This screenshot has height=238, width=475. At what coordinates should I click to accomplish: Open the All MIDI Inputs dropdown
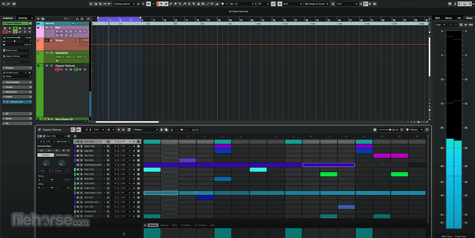pyautogui.click(x=15, y=73)
